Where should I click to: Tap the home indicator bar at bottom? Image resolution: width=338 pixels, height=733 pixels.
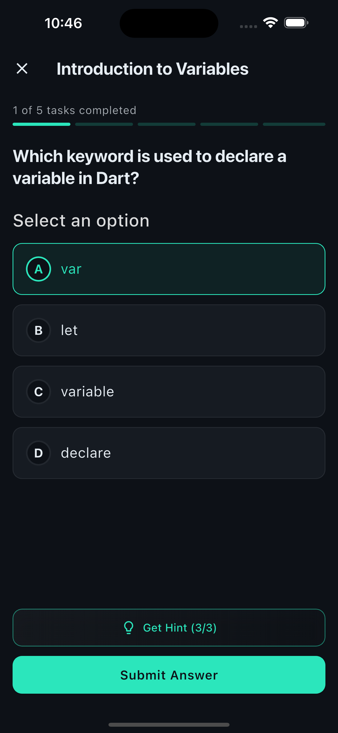(169, 724)
